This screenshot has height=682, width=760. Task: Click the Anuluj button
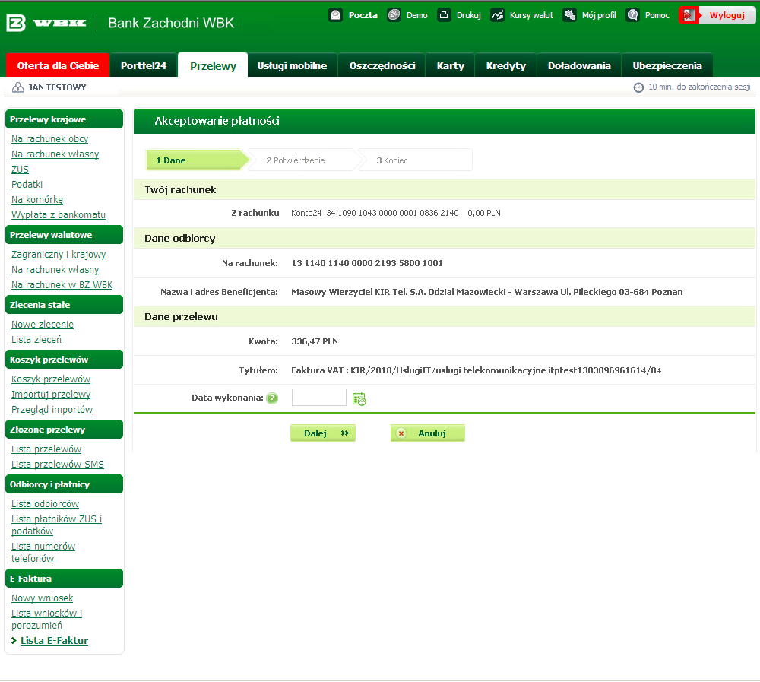click(427, 433)
